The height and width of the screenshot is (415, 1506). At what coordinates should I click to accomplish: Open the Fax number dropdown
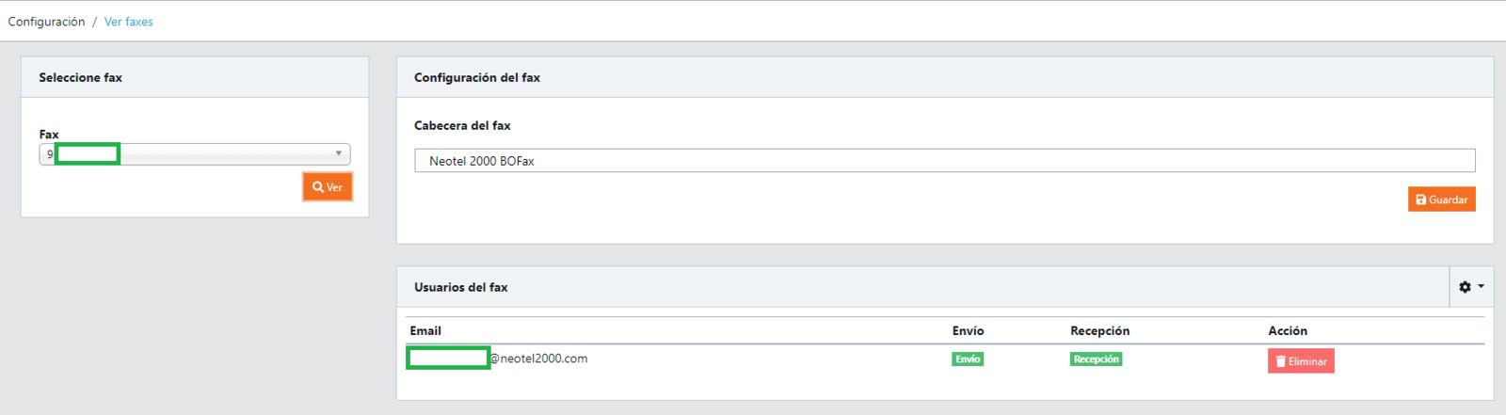tap(195, 154)
